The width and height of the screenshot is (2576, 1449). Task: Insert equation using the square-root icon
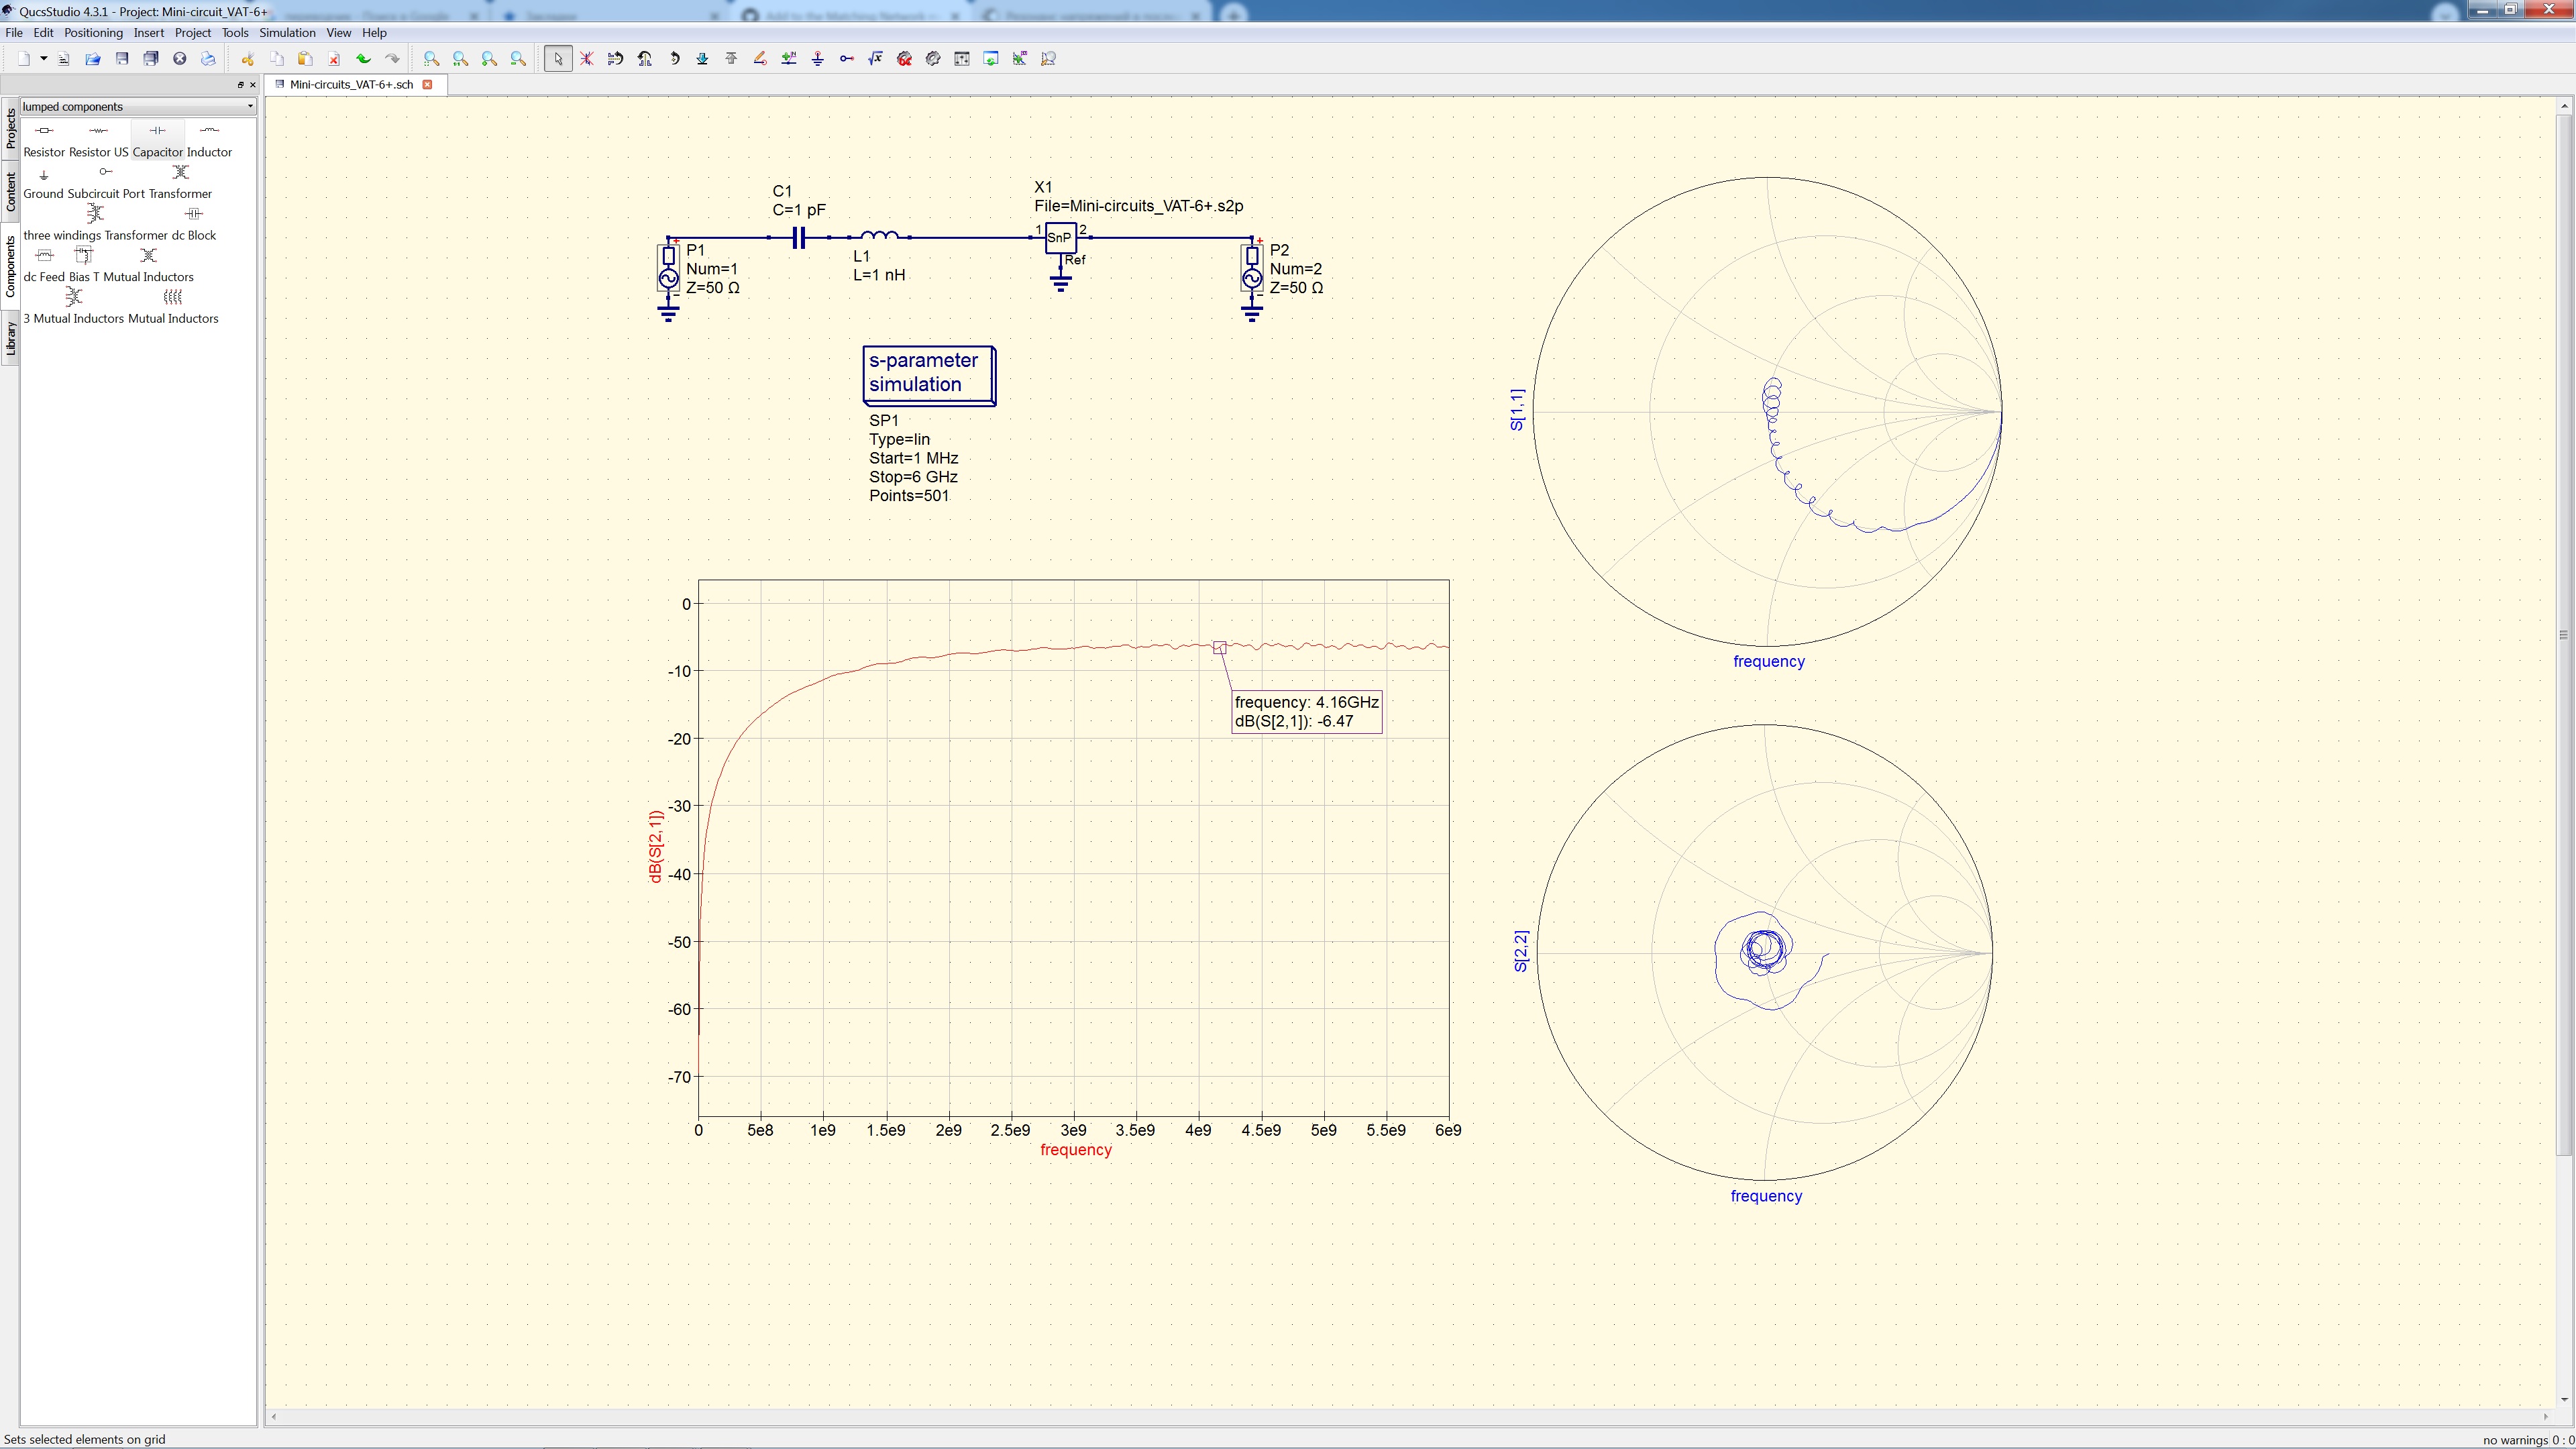tap(876, 59)
